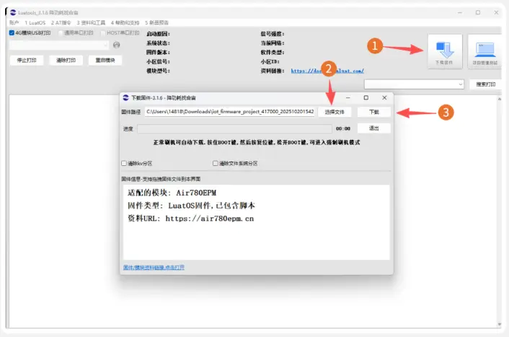509x337 pixels.
Task: Click the 清除打印 button
Action: pyautogui.click(x=66, y=60)
